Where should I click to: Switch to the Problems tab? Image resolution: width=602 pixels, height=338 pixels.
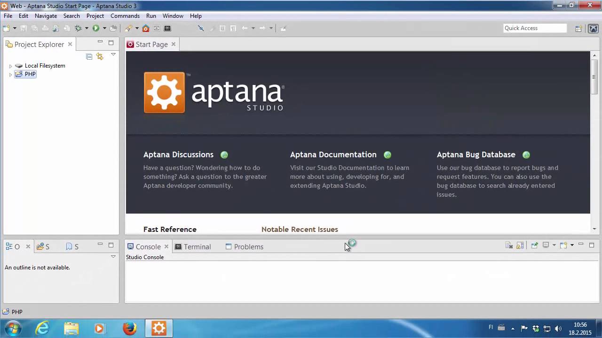tap(244, 246)
